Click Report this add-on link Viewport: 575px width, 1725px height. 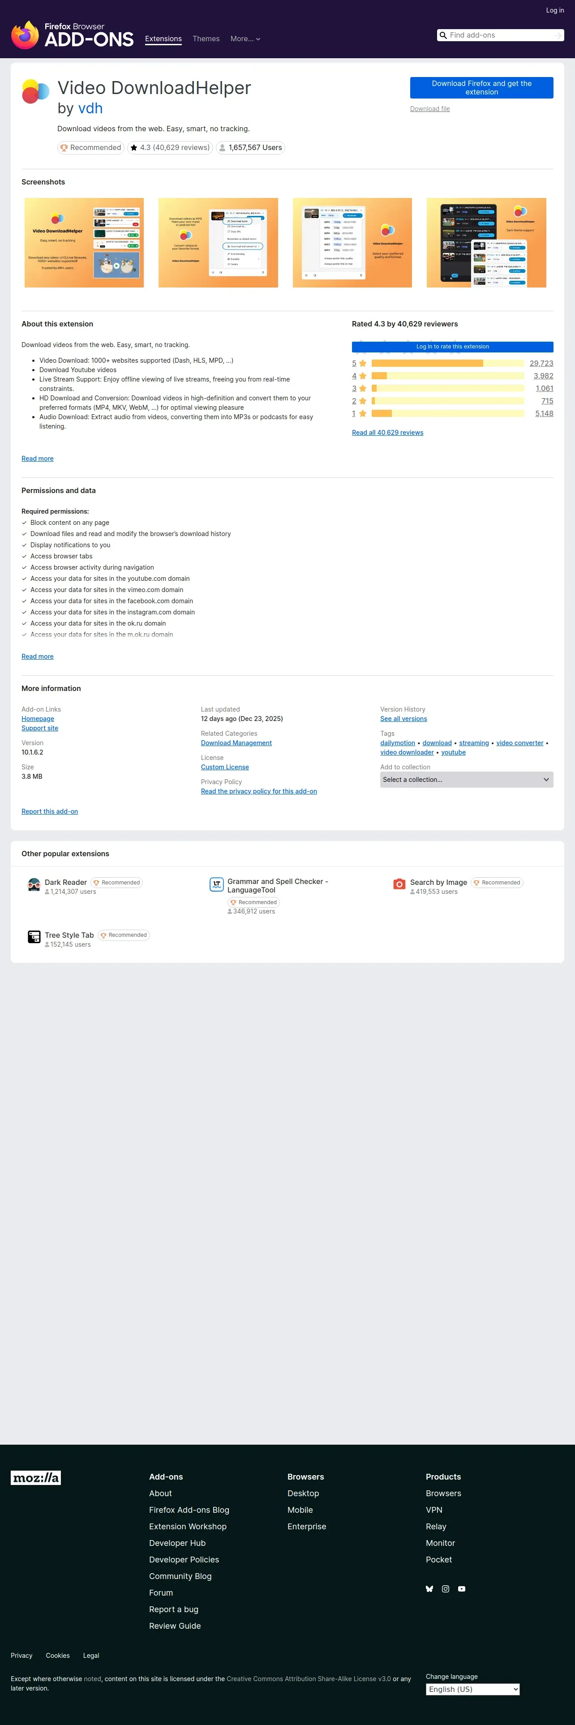(x=50, y=811)
